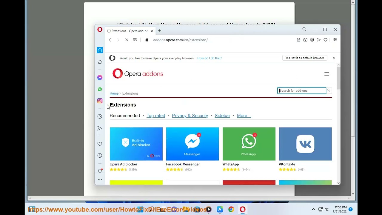Image resolution: width=382 pixels, height=215 pixels.
Task: Follow the Home breadcrumb link
Action: pos(114,93)
